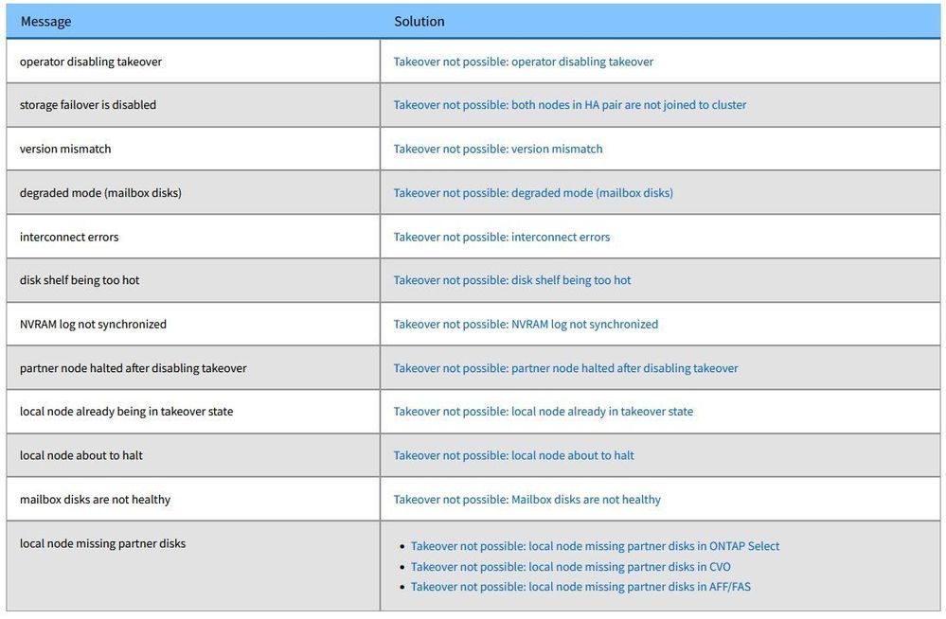Screen dimensions: 946x619
Task: Open the disk shelf being too hot solution link
Action: click(511, 280)
